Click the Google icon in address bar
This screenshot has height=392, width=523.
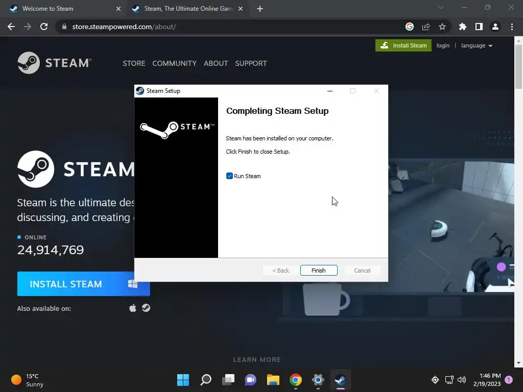click(410, 27)
